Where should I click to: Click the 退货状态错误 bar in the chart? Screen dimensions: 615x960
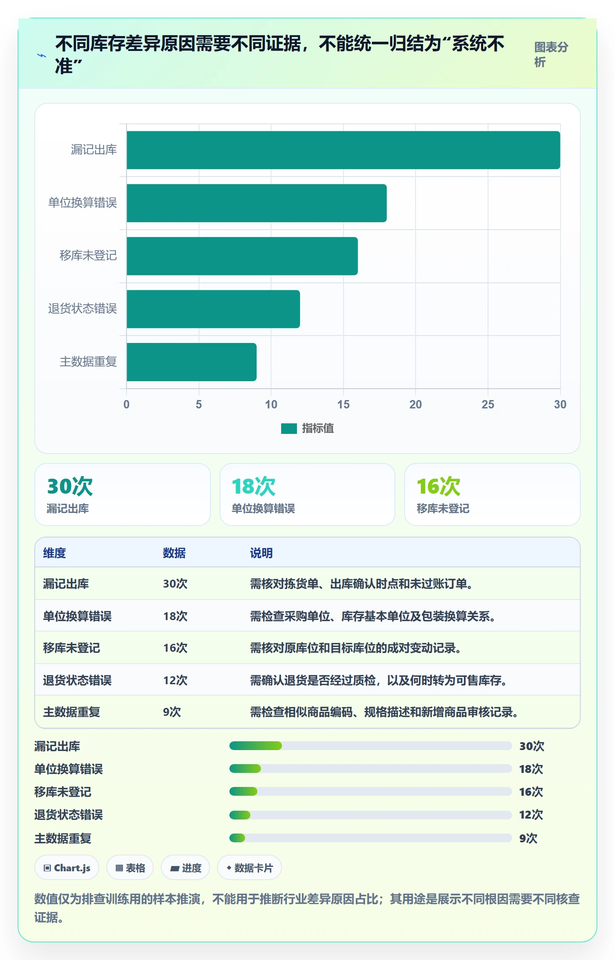(x=213, y=309)
